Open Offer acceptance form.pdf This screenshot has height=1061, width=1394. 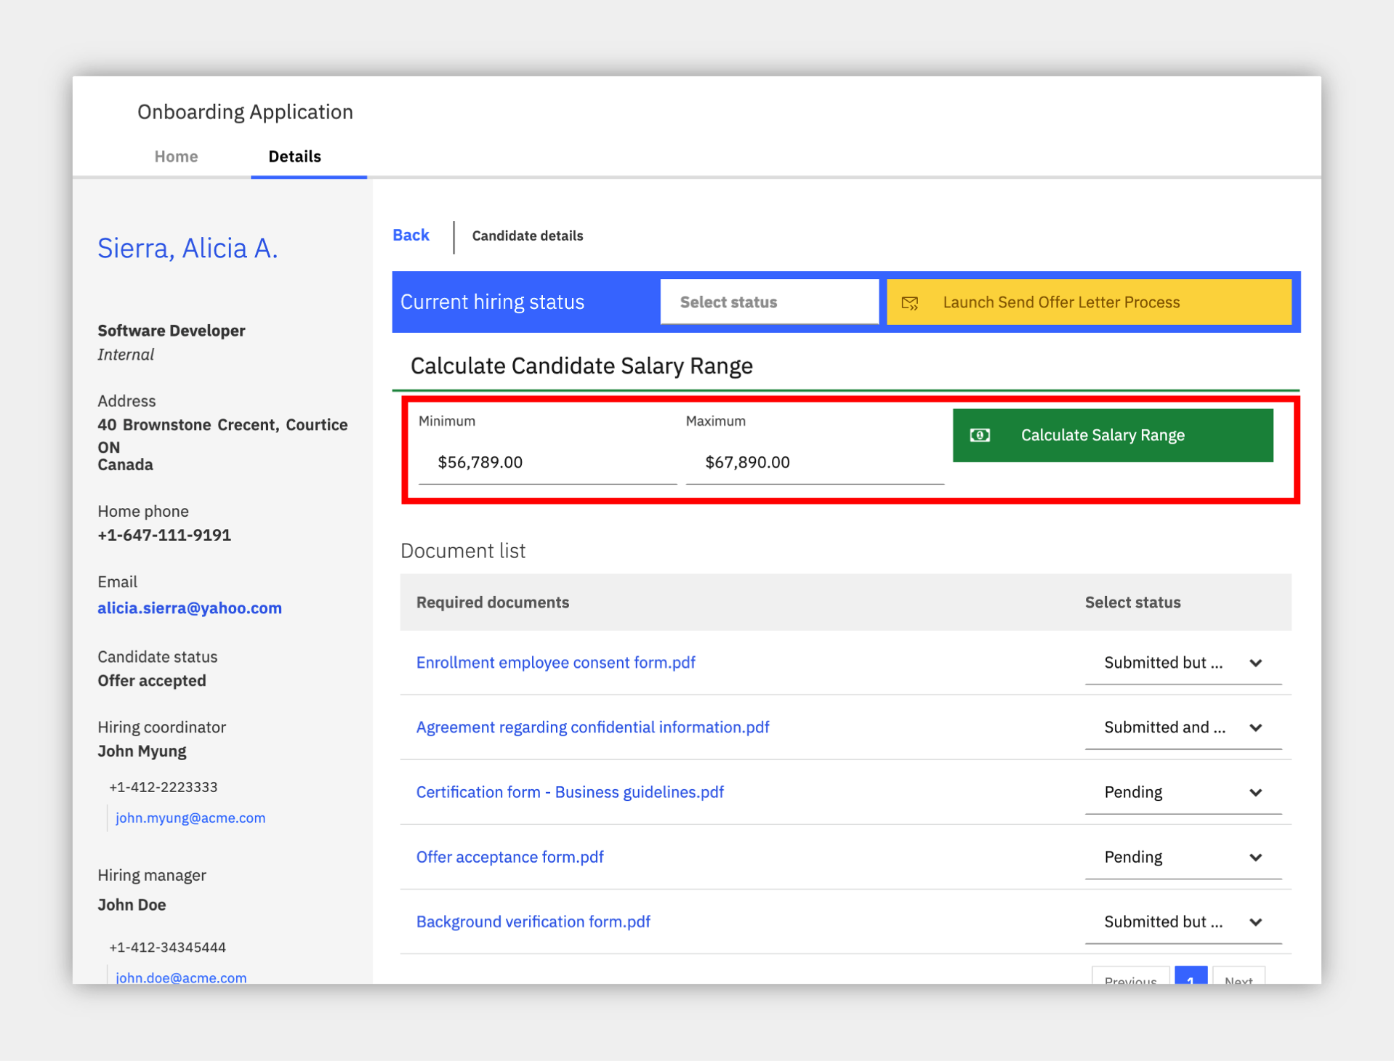(509, 857)
